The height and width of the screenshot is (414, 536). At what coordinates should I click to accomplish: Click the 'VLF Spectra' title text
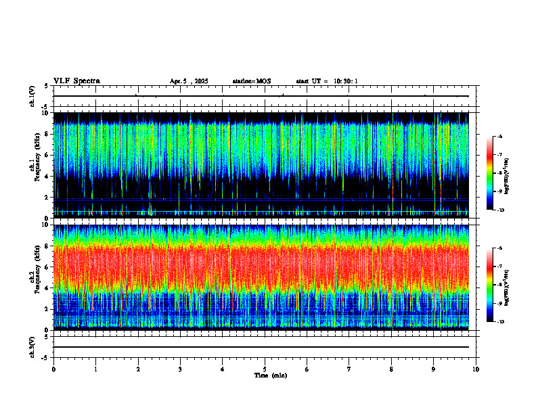pyautogui.click(x=76, y=81)
